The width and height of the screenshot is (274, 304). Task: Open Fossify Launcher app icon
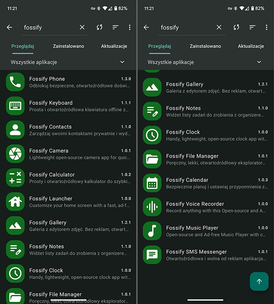pos(15,201)
